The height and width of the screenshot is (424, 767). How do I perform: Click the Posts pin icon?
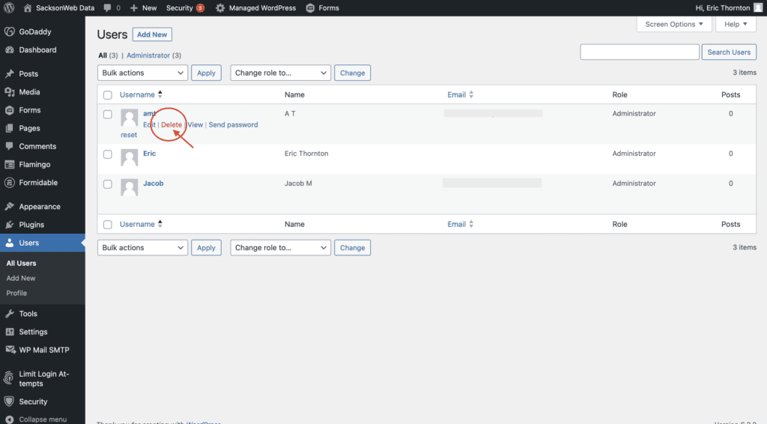(x=9, y=74)
